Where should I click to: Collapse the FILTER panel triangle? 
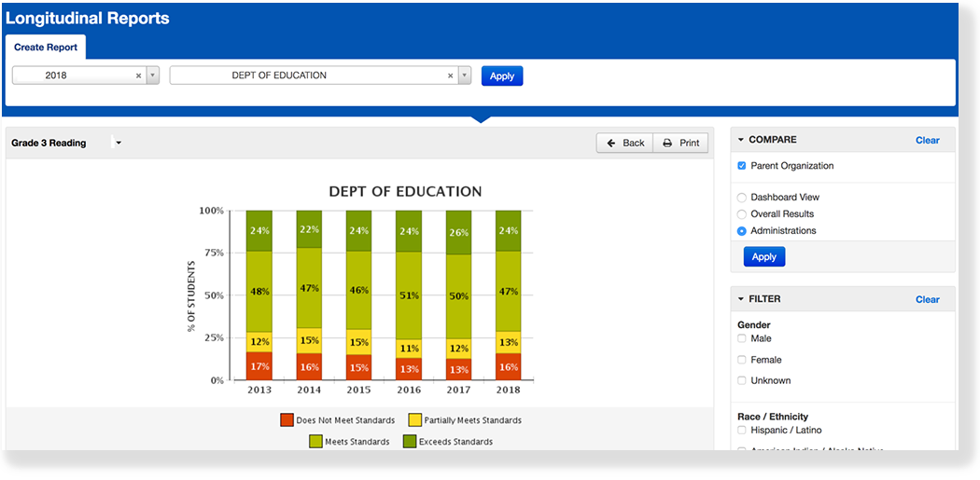[741, 299]
